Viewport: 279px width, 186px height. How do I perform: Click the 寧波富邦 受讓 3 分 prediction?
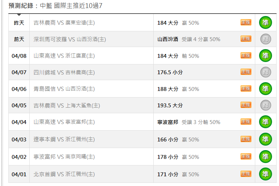189,122
